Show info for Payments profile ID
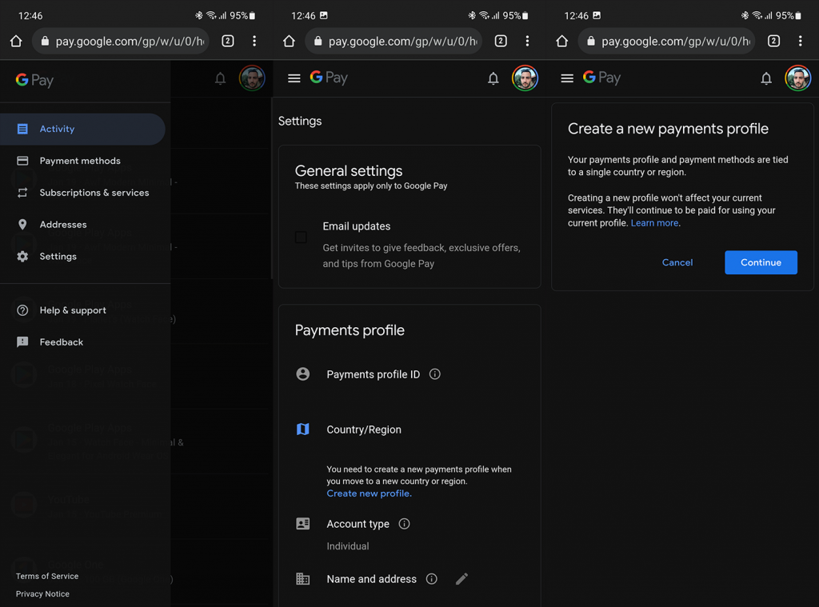This screenshot has width=819, height=607. click(x=435, y=374)
